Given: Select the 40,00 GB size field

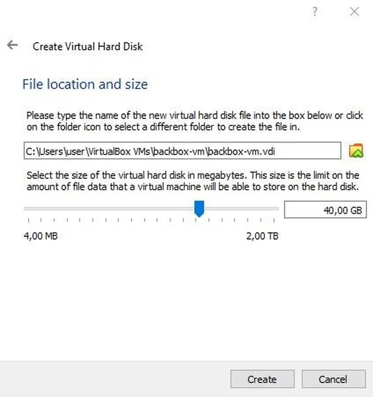Looking at the screenshot, I should click(325, 209).
